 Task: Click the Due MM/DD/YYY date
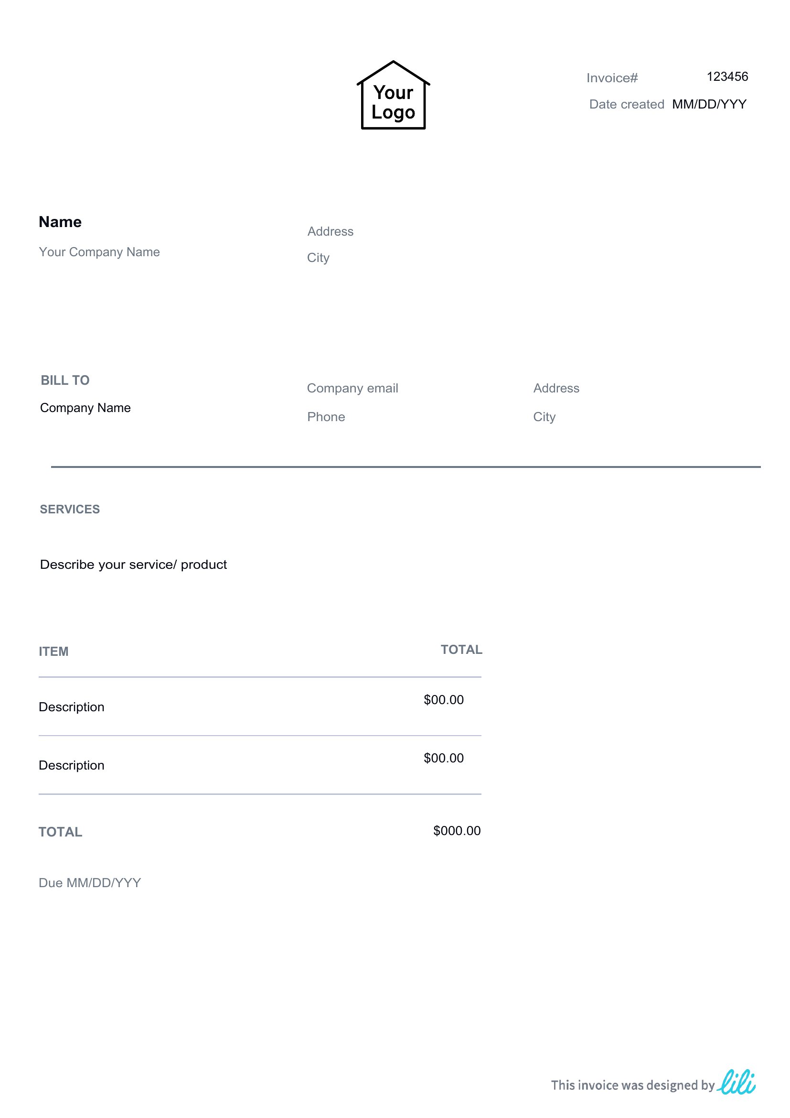(x=89, y=883)
